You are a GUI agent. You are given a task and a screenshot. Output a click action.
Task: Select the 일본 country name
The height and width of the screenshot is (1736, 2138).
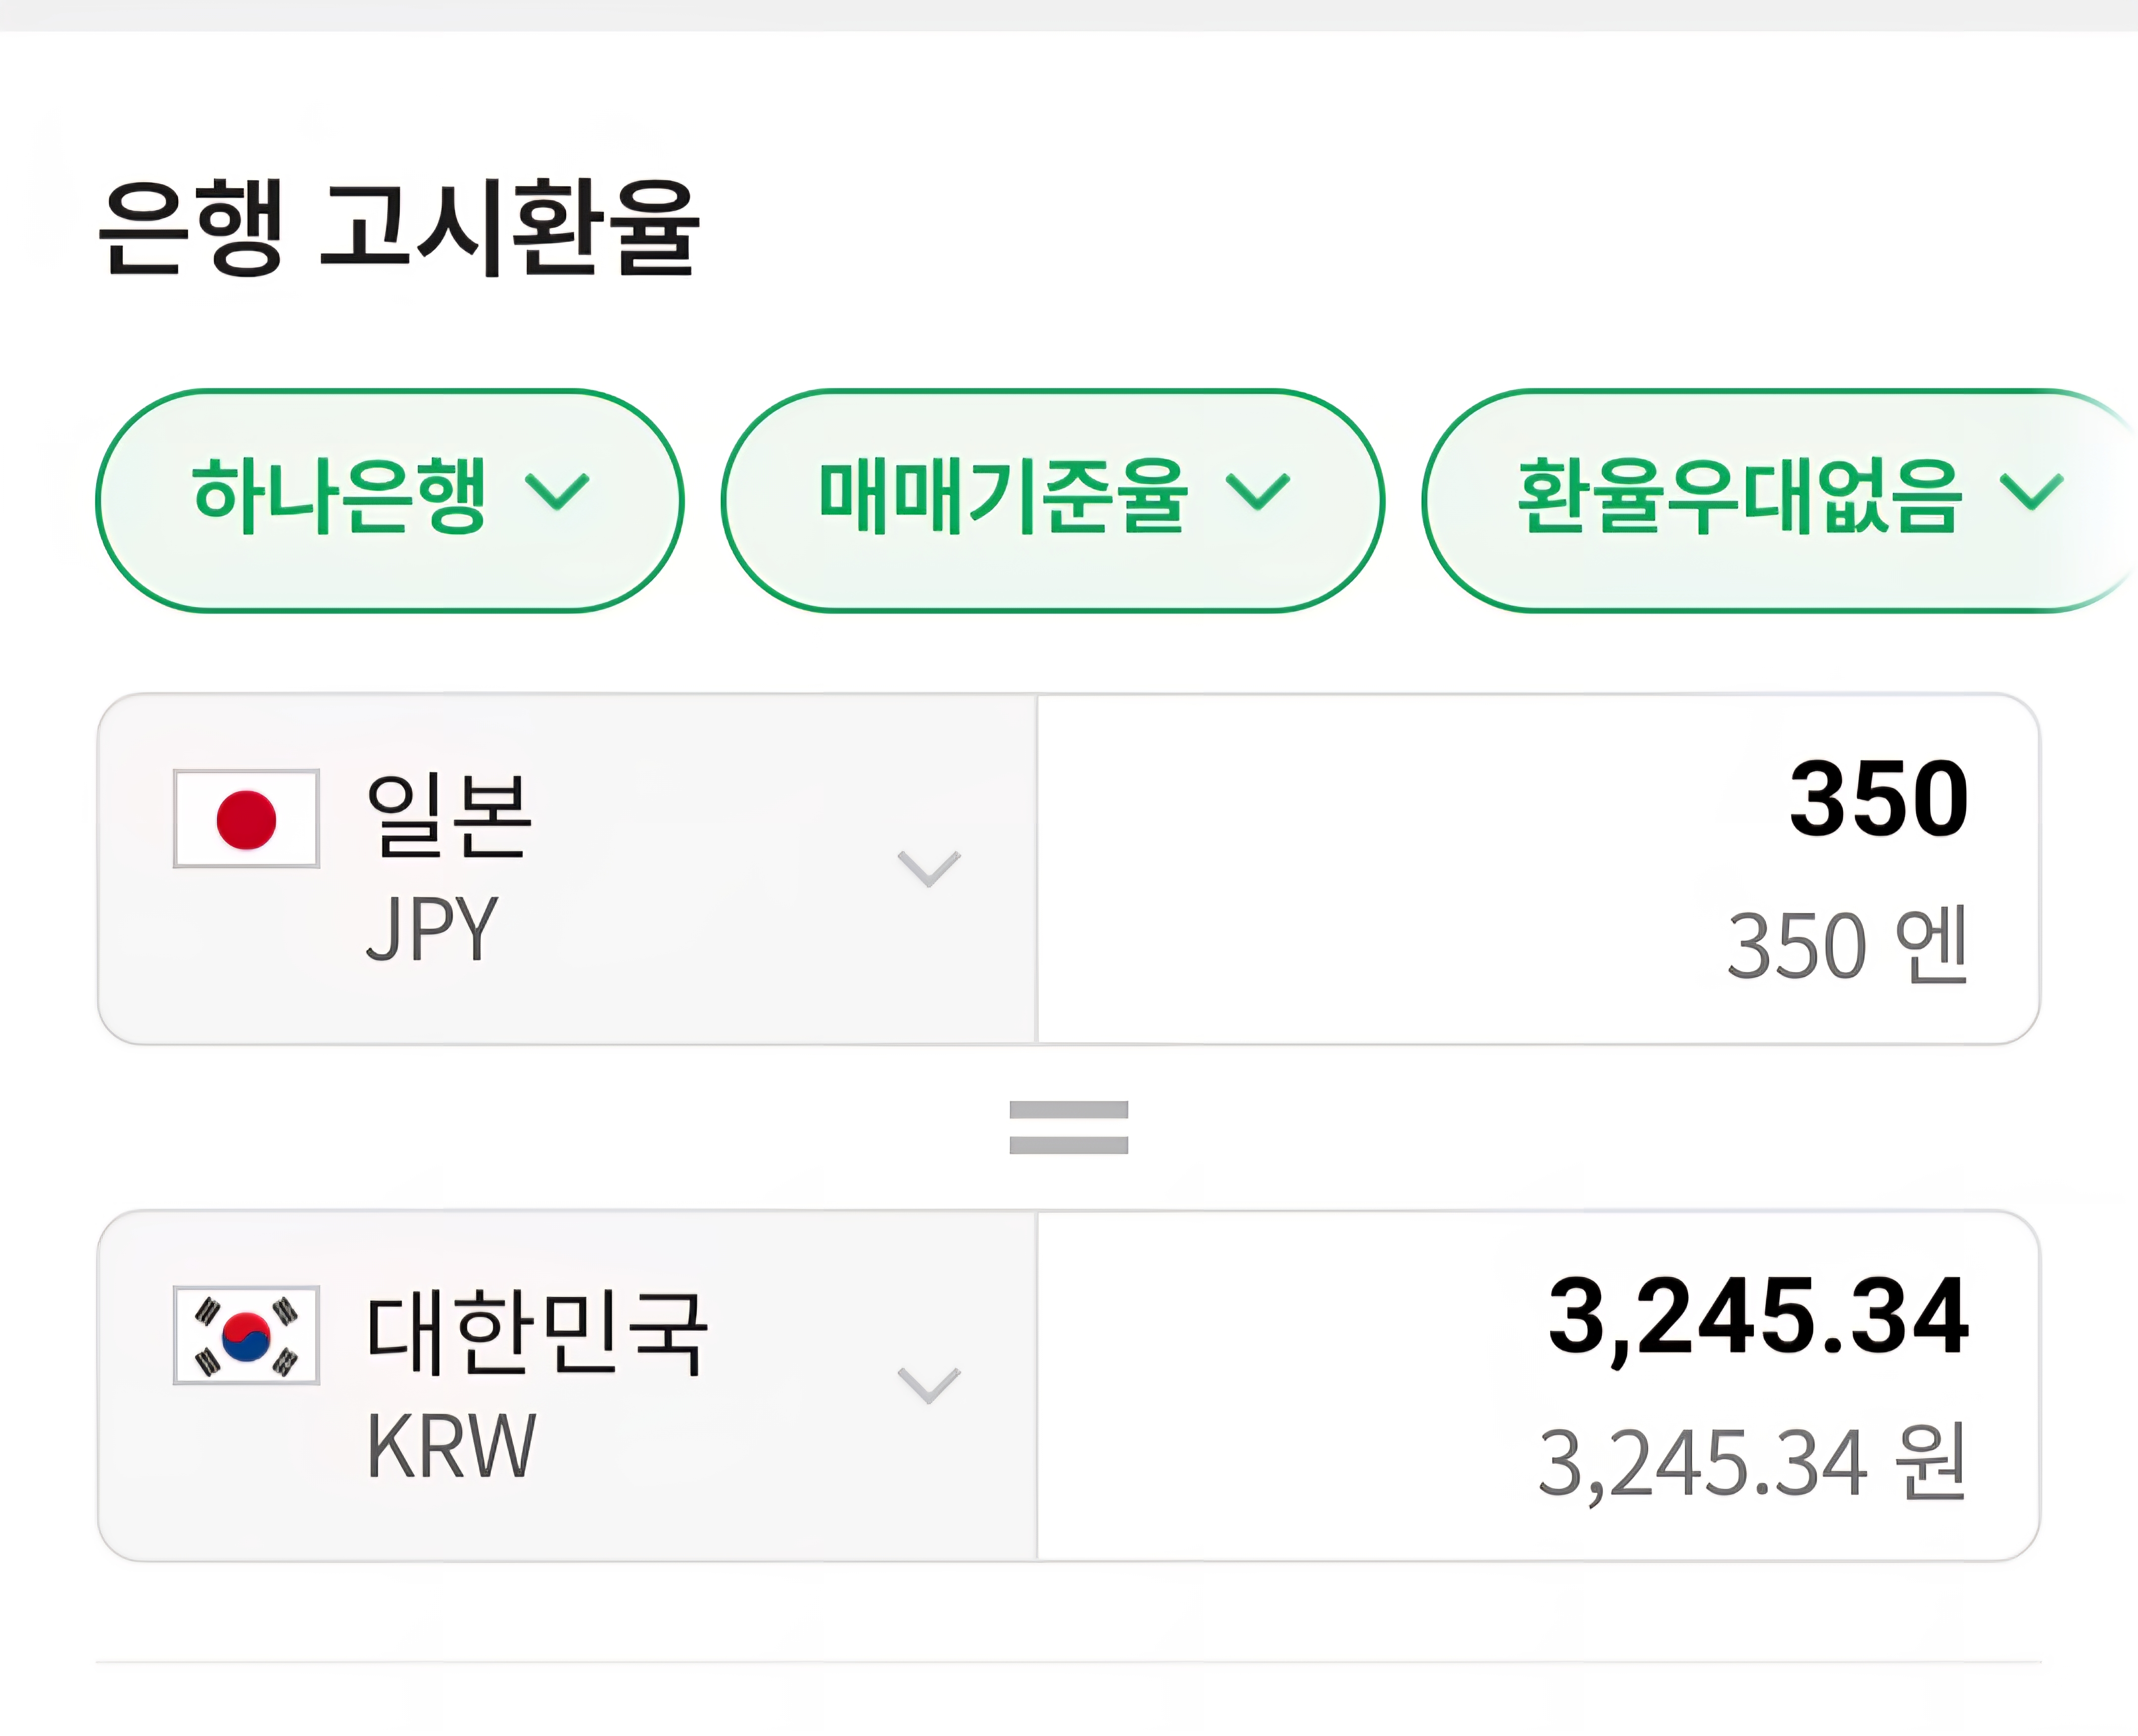pos(449,815)
